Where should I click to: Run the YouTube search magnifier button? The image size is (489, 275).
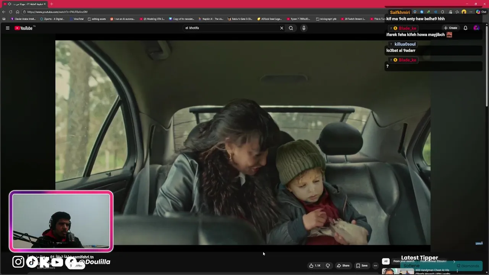click(291, 28)
